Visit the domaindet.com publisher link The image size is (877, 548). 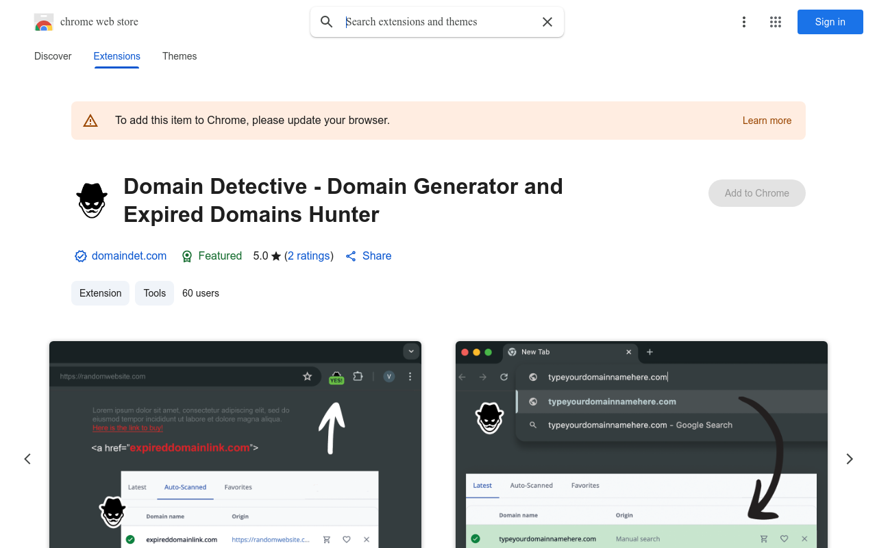129,256
